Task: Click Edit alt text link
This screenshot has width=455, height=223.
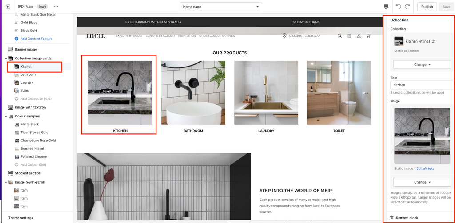Action: 425,168
